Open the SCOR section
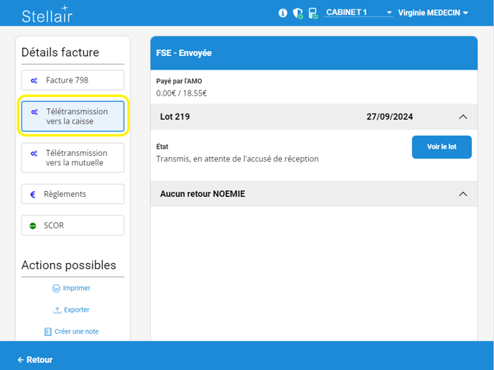Image resolution: width=494 pixels, height=370 pixels. 73,226
